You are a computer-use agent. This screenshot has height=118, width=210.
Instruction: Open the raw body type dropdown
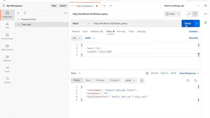[76, 38]
